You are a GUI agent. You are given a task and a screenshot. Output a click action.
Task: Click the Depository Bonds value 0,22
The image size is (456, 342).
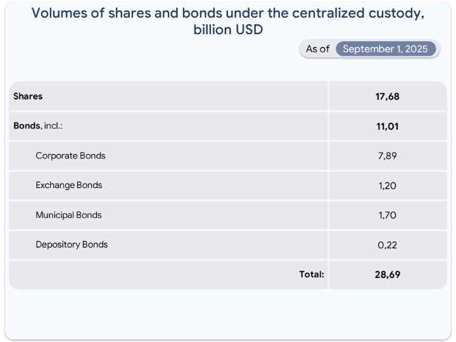(387, 245)
